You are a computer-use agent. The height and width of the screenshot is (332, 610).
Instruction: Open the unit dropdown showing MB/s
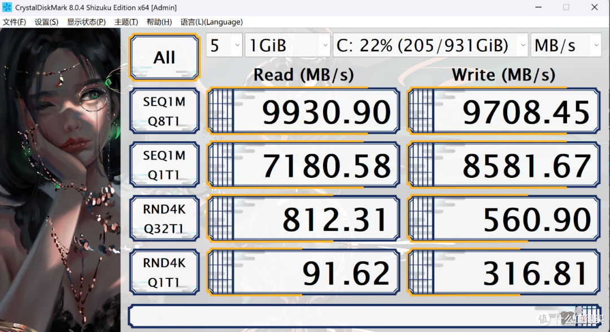coord(566,45)
